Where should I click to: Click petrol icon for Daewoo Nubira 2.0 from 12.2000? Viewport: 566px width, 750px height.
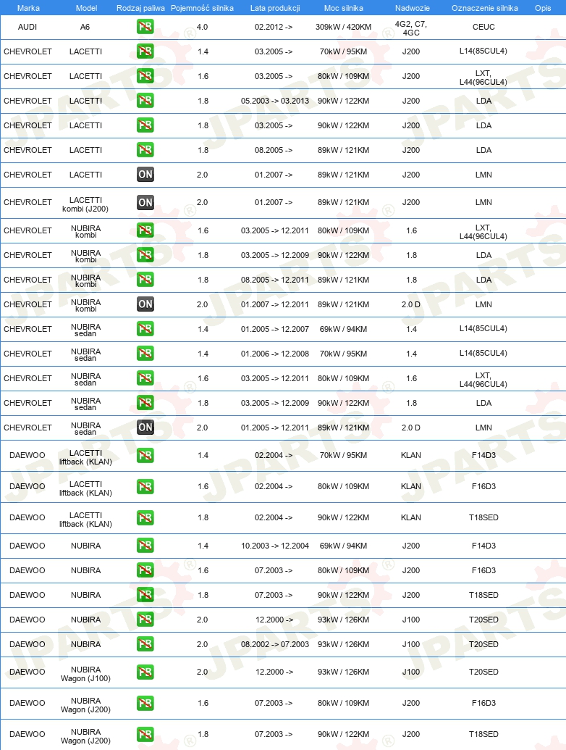[145, 620]
